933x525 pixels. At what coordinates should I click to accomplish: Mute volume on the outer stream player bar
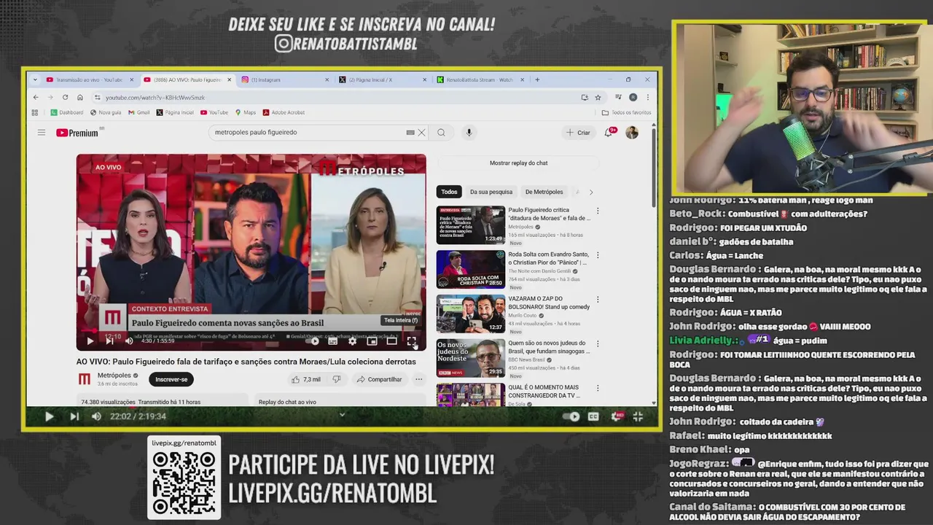pos(96,416)
